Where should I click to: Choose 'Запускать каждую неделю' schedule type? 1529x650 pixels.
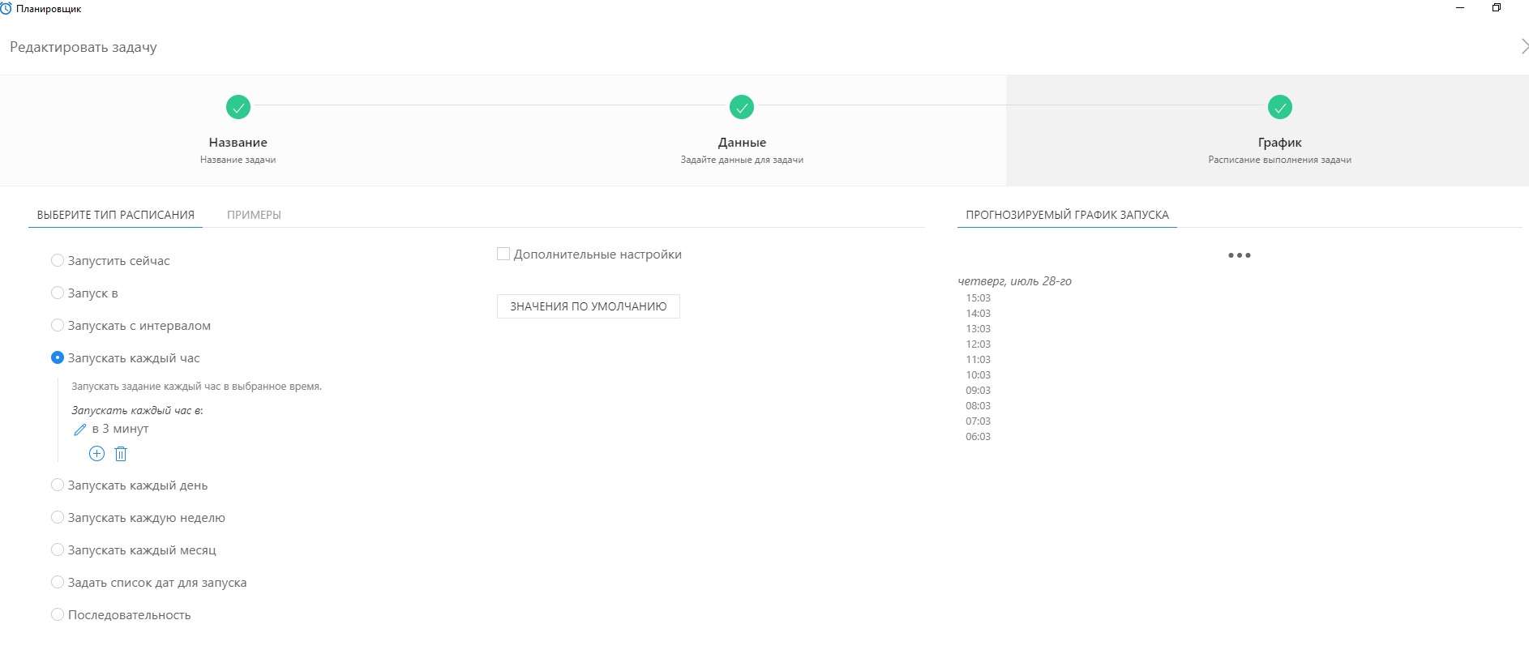point(58,518)
